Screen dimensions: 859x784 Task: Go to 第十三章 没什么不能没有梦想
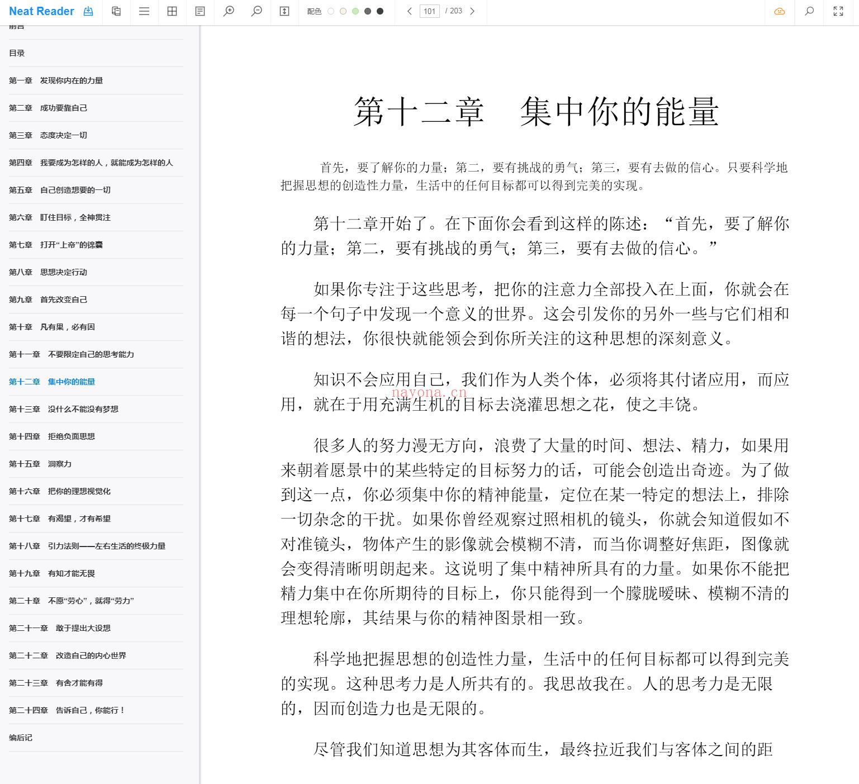tap(96, 409)
